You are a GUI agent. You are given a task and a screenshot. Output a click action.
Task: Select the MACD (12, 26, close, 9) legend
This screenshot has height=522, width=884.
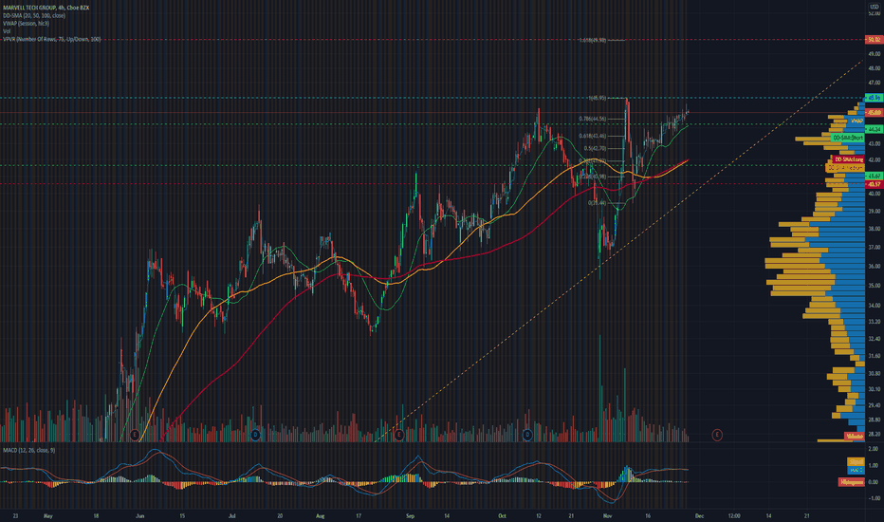[28, 450]
